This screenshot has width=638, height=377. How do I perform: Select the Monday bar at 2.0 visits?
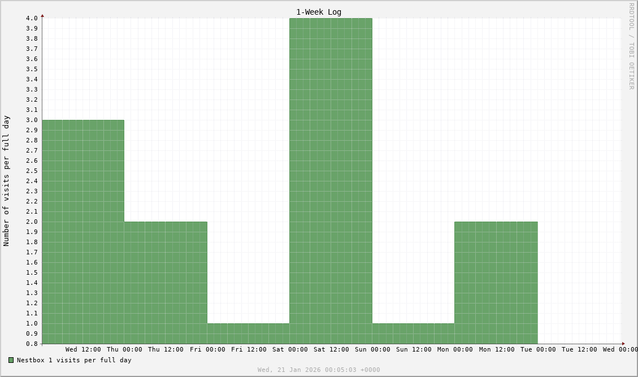coord(496,283)
